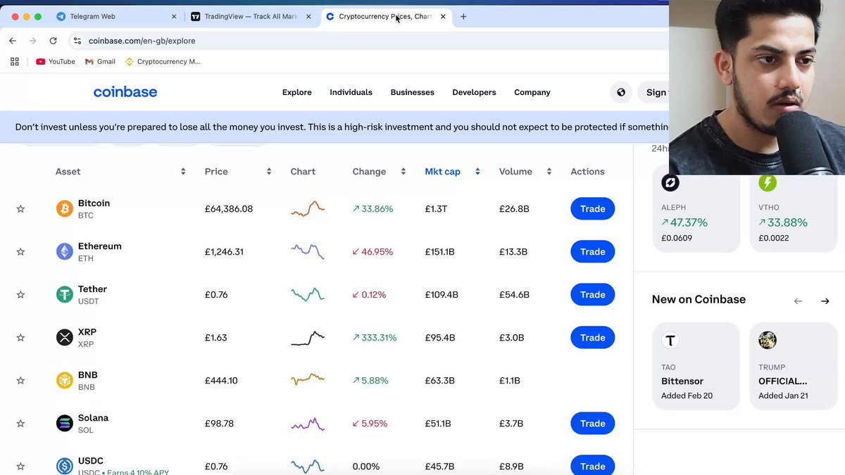Click the Ethereum coin icon
Screen dimensions: 845x475
[65, 252]
